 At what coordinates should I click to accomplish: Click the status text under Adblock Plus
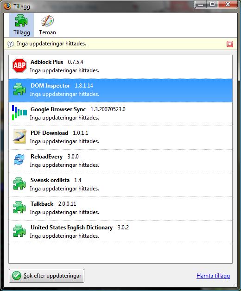(64, 70)
